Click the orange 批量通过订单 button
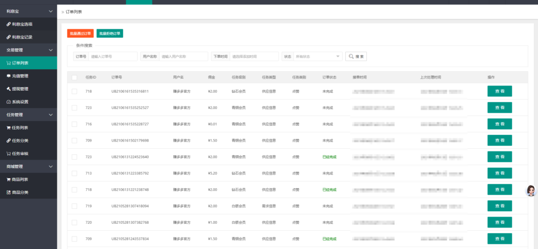 click(x=80, y=34)
